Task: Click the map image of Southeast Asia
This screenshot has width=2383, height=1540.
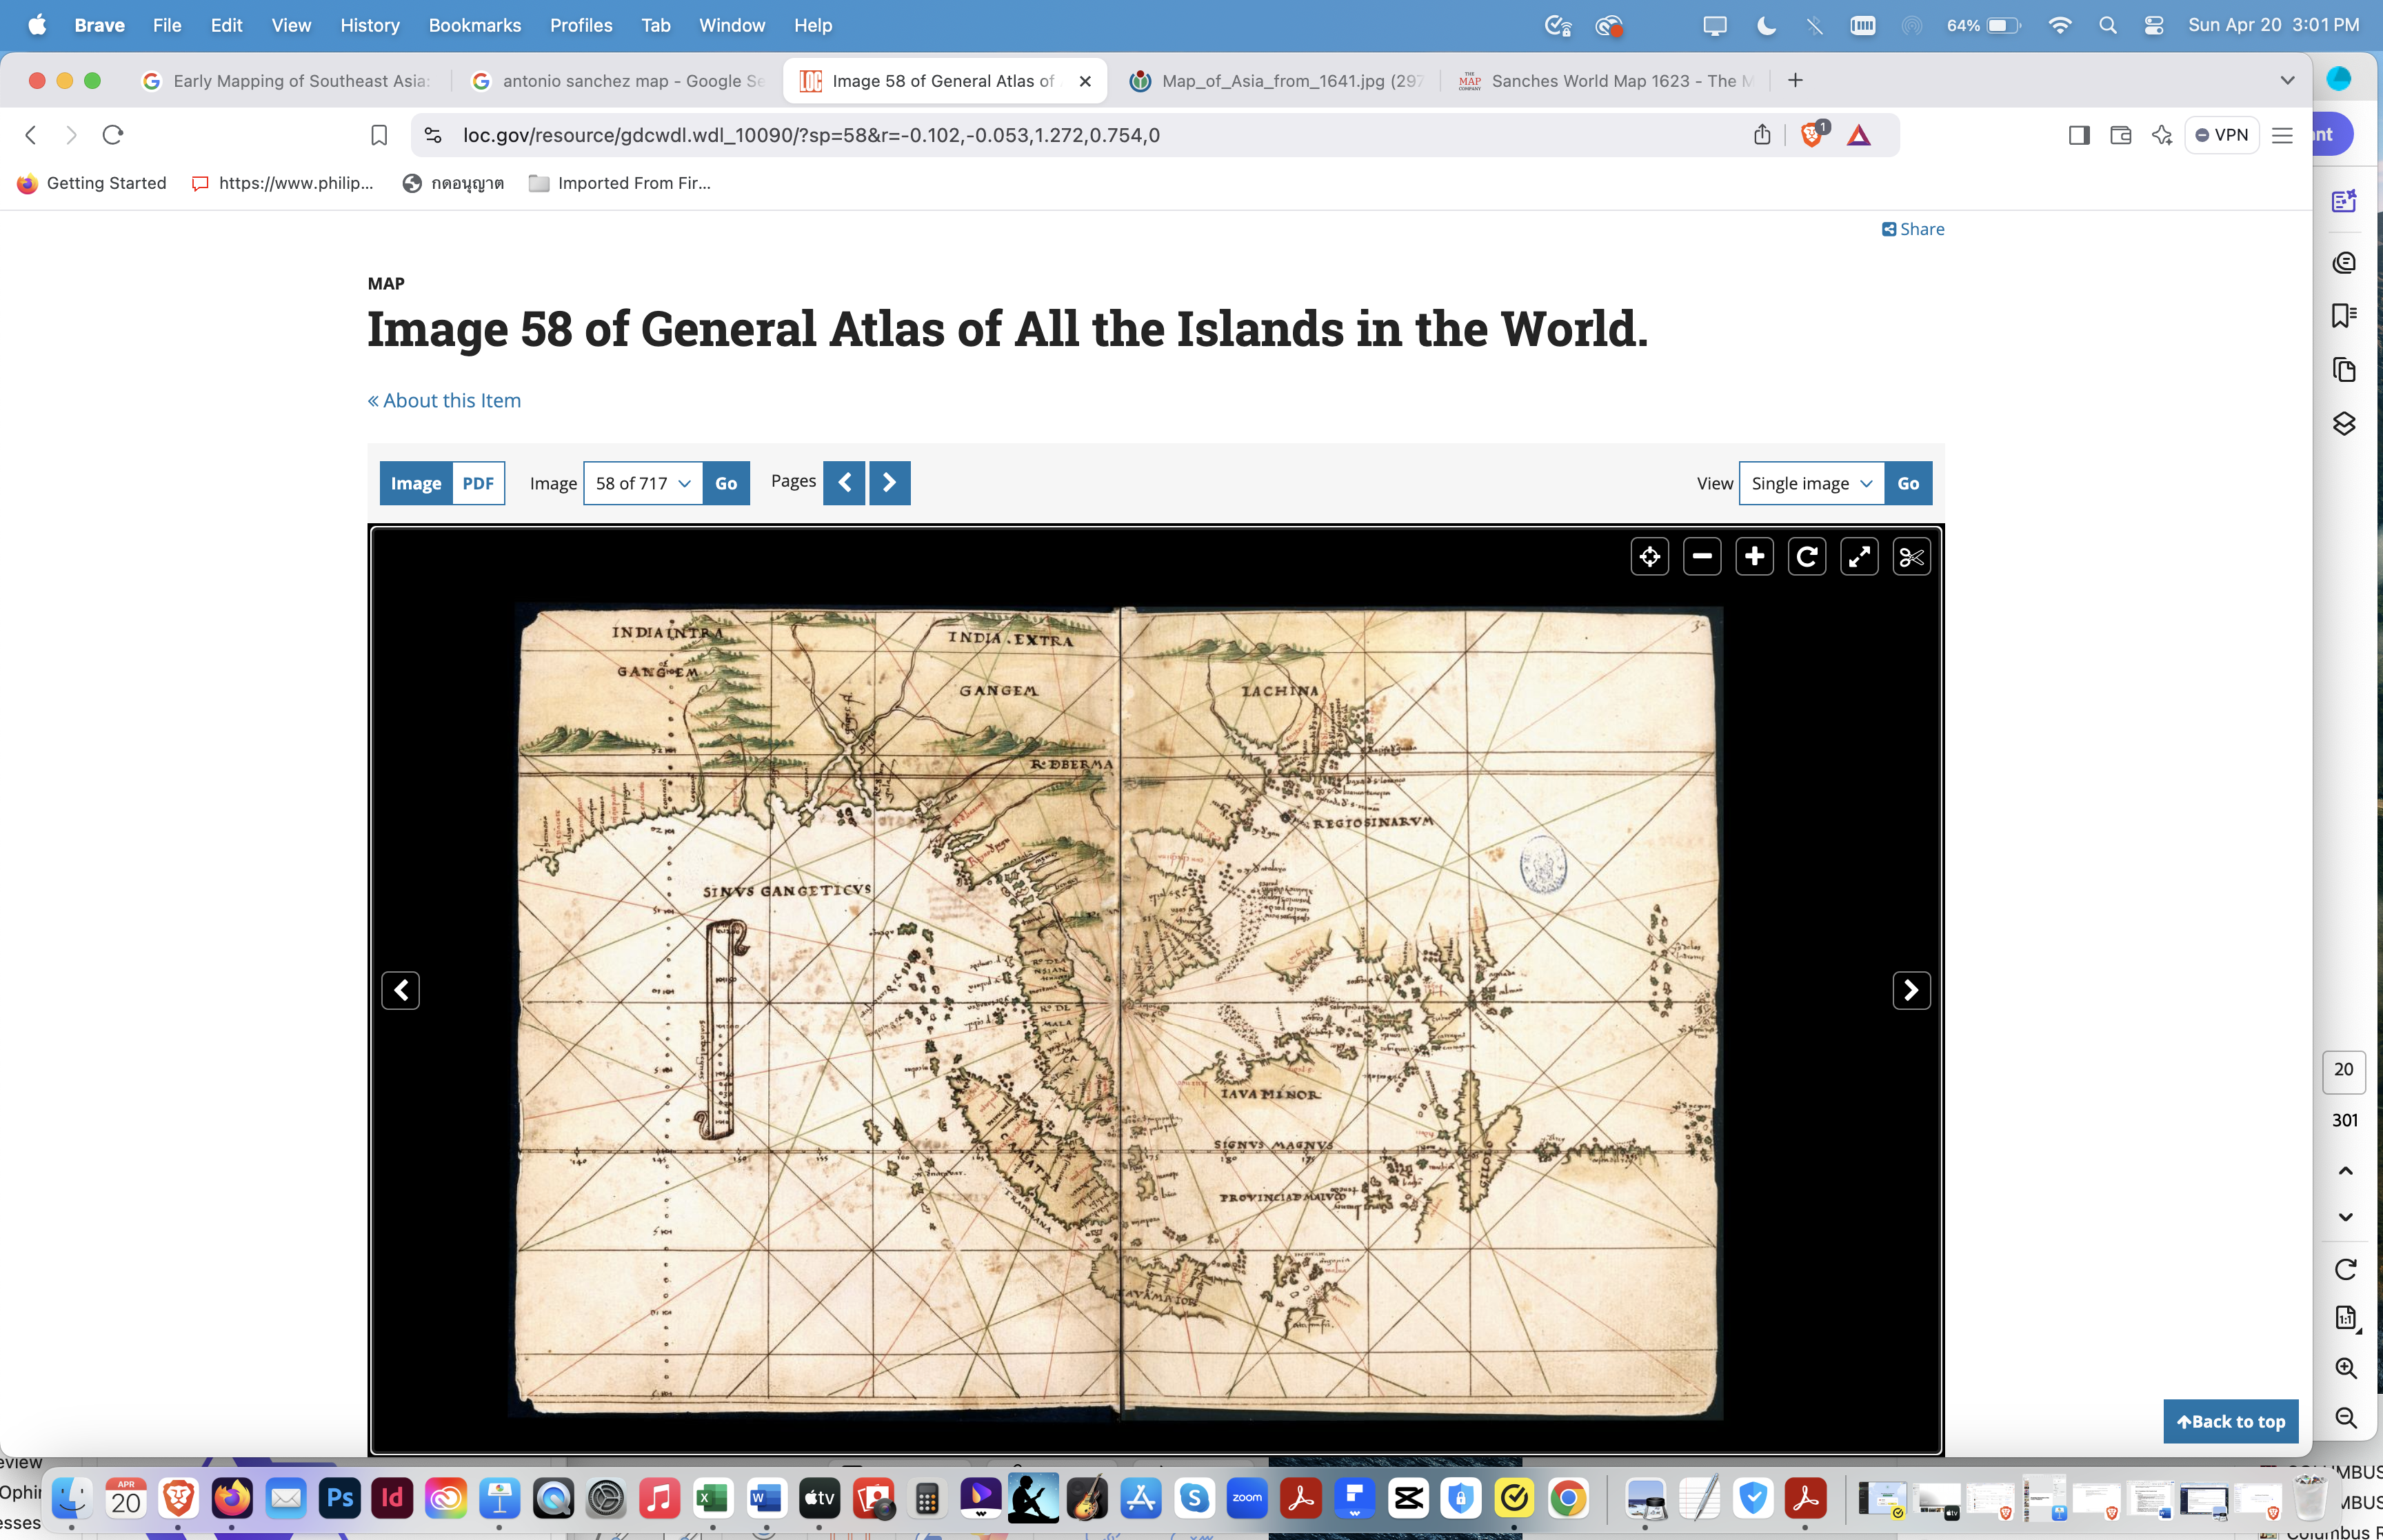Action: pyautogui.click(x=1117, y=1010)
